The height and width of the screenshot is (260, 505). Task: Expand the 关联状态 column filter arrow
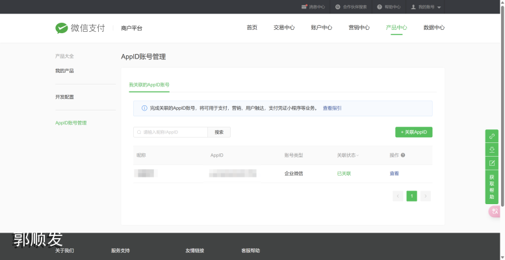pos(357,155)
